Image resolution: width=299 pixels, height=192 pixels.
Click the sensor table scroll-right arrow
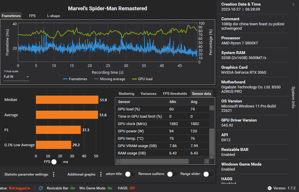(x=207, y=161)
